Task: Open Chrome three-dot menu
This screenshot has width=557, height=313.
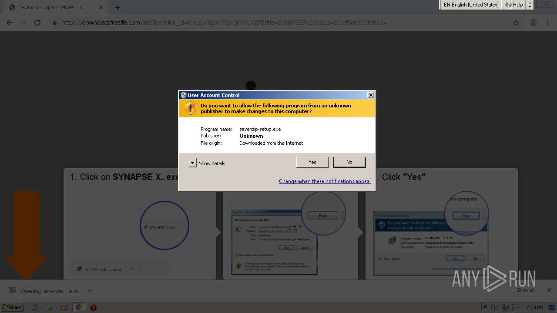Action: (x=547, y=23)
